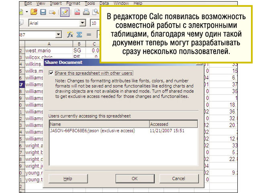
Task: Expand the Arial font name dropdown
Action: (82, 23)
